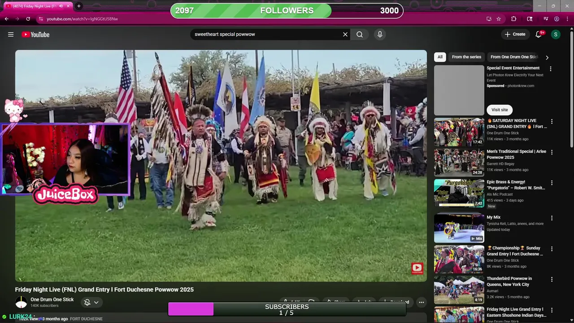Click the subscribe watermark in video corner
This screenshot has height=323, width=574.
[417, 268]
